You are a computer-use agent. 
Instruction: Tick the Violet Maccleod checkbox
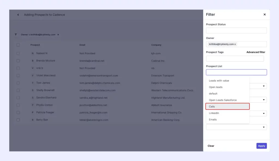18,75
